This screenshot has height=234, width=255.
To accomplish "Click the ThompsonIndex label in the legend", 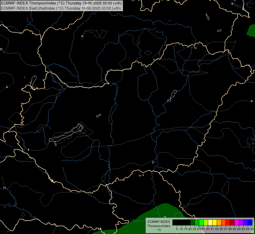I will click(x=159, y=226).
